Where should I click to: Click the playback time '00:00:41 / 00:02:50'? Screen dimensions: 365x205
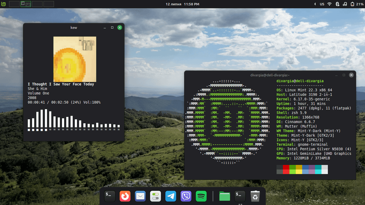(x=48, y=102)
